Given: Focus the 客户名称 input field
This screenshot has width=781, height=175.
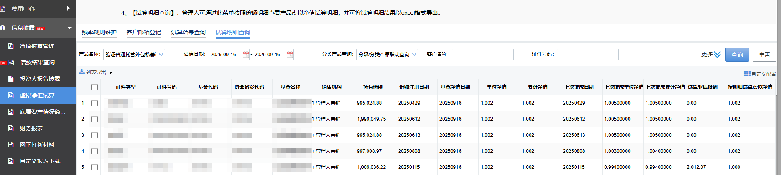Looking at the screenshot, I should (x=483, y=54).
